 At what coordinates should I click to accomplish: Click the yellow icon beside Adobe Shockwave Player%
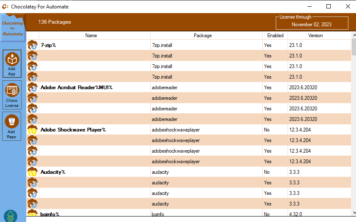pyautogui.click(x=33, y=130)
